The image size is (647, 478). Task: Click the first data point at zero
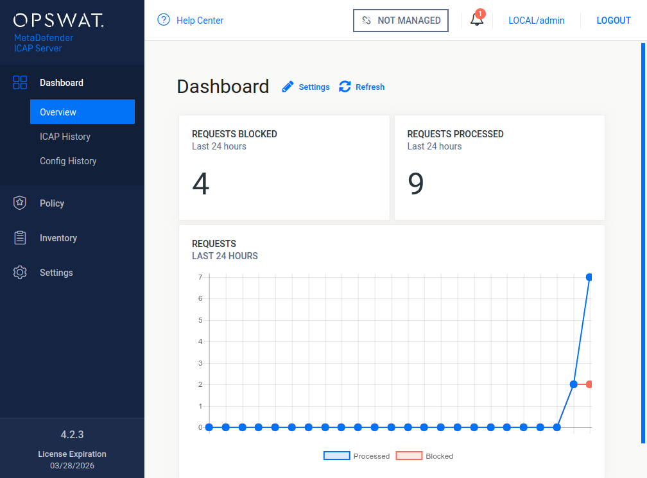click(209, 427)
